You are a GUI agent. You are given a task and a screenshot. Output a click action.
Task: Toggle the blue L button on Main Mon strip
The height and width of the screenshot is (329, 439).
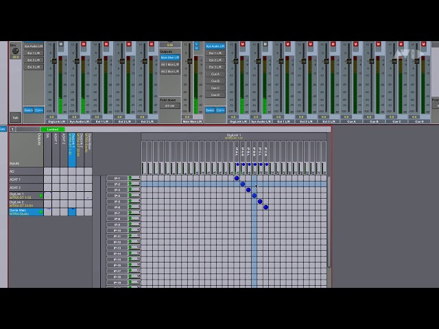pos(197,44)
